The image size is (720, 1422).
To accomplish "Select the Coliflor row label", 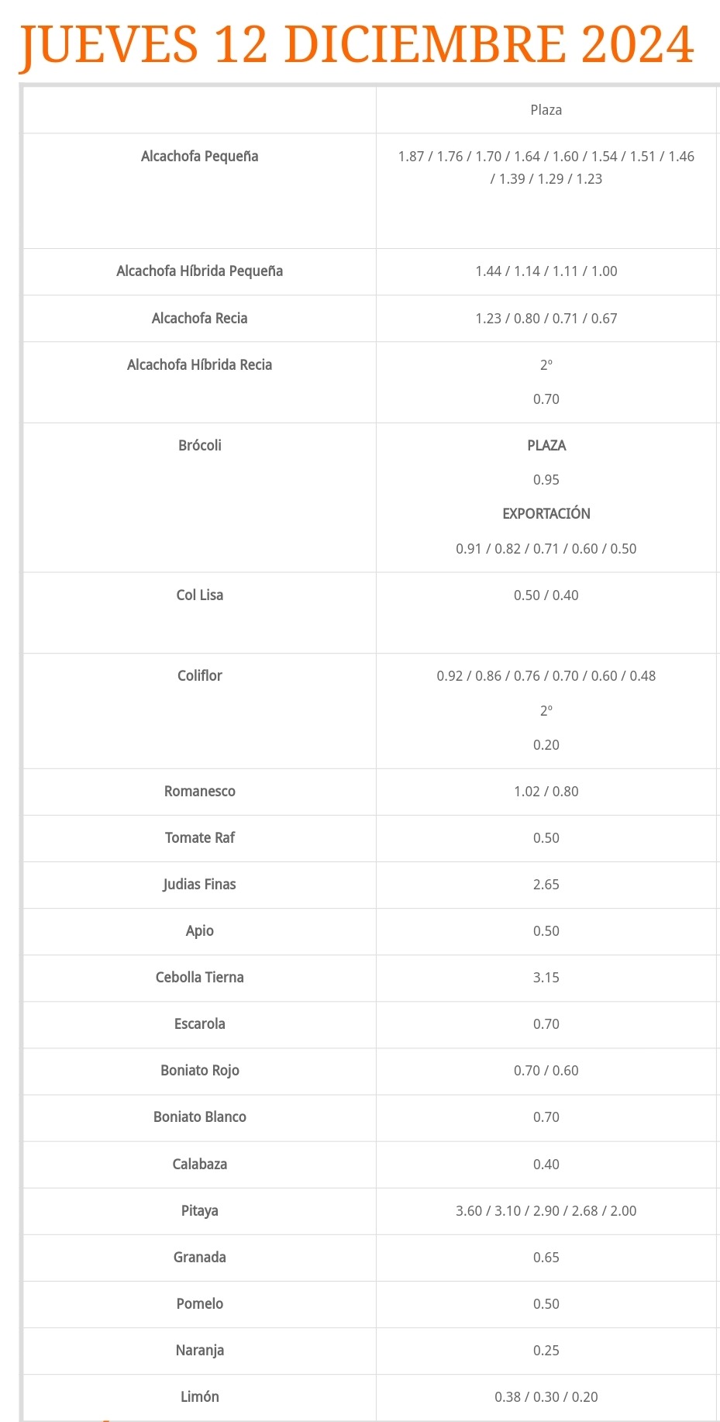I will point(200,676).
